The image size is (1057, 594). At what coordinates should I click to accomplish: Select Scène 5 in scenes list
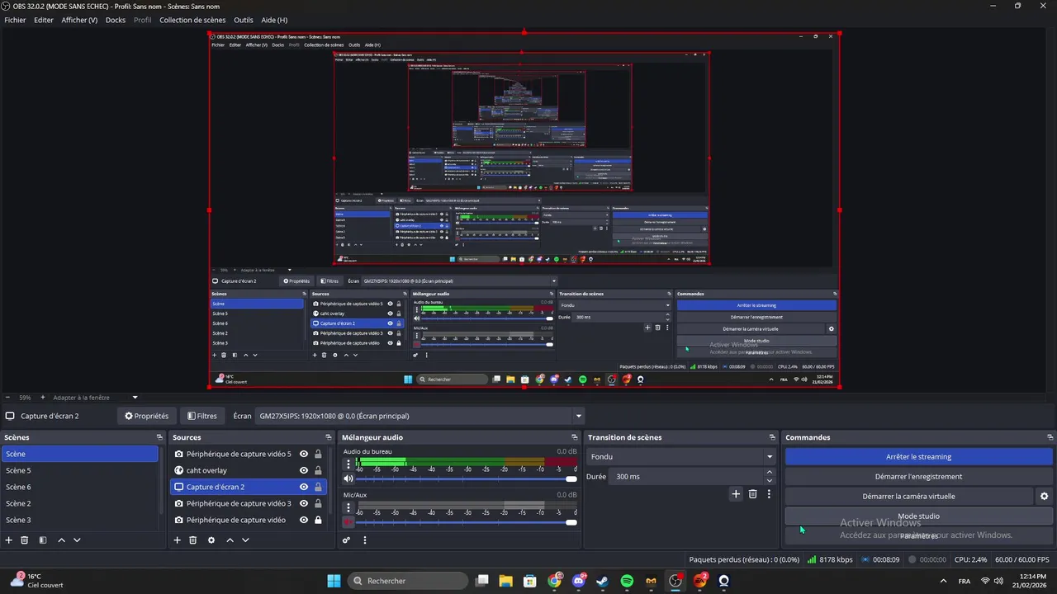pos(80,470)
